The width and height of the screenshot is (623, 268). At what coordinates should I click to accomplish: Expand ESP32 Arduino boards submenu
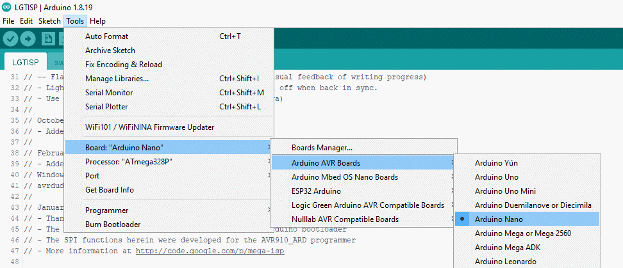(x=363, y=191)
